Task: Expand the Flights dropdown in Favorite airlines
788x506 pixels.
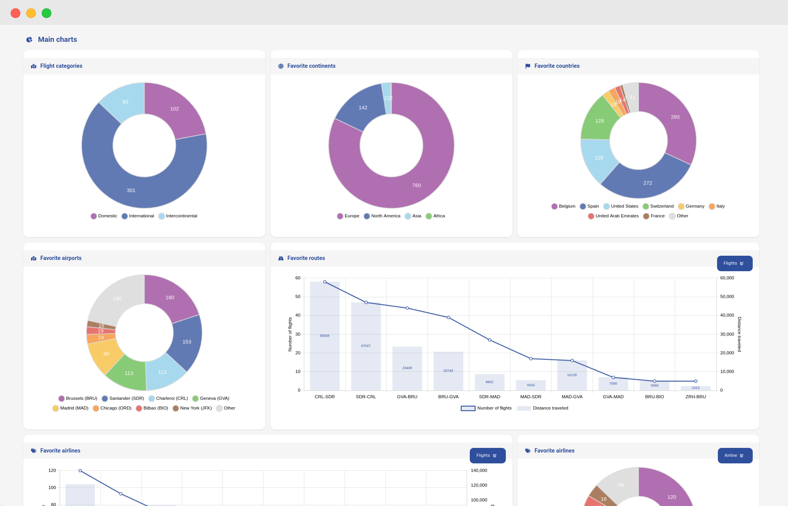Action: point(487,456)
